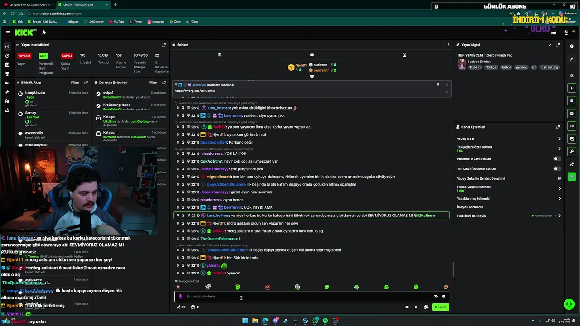Open the Twitter bookmark
Image resolution: width=580 pixels, height=326 pixels.
point(136,22)
